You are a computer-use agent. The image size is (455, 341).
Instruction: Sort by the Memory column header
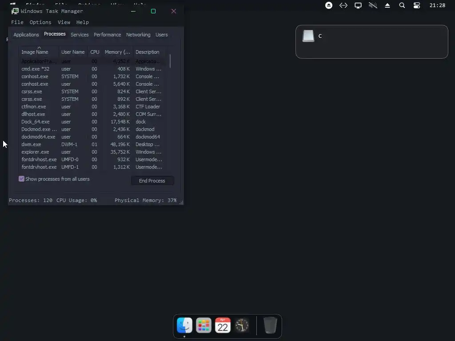pyautogui.click(x=117, y=52)
